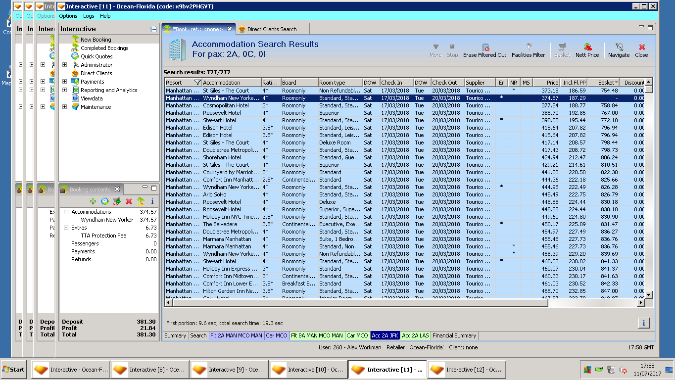The image size is (675, 380).
Task: Click the Erase Filtered Out toolbar button
Action: pos(485,50)
